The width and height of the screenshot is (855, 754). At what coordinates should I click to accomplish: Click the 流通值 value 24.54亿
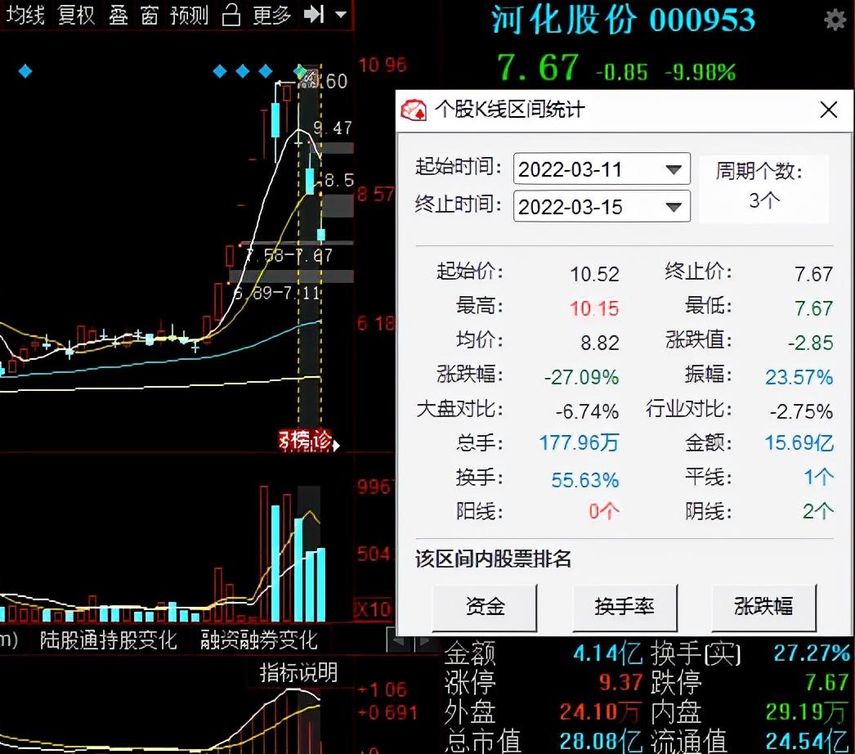[807, 741]
